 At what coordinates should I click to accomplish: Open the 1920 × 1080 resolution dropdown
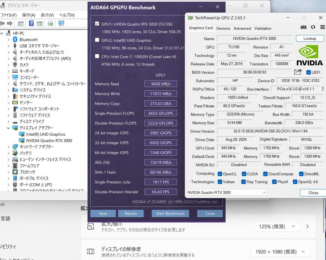[281, 252]
